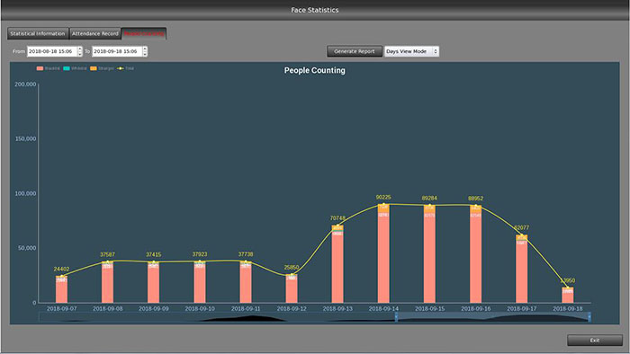Toggle the Blacklist legend series
The height and width of the screenshot is (354, 630).
(x=48, y=68)
